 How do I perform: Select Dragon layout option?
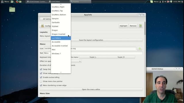[61, 30]
